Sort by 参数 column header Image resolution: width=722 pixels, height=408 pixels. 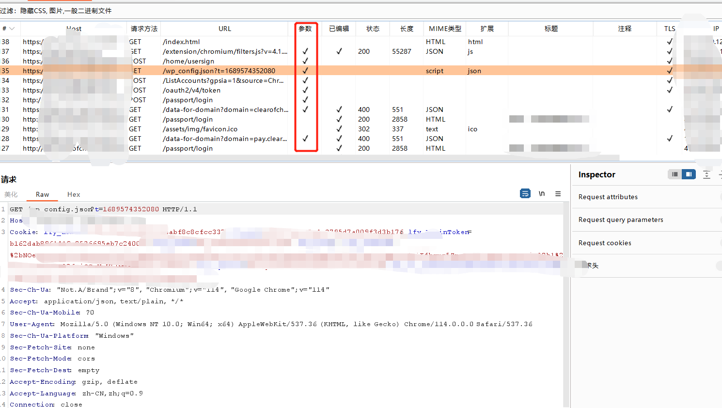(x=305, y=29)
